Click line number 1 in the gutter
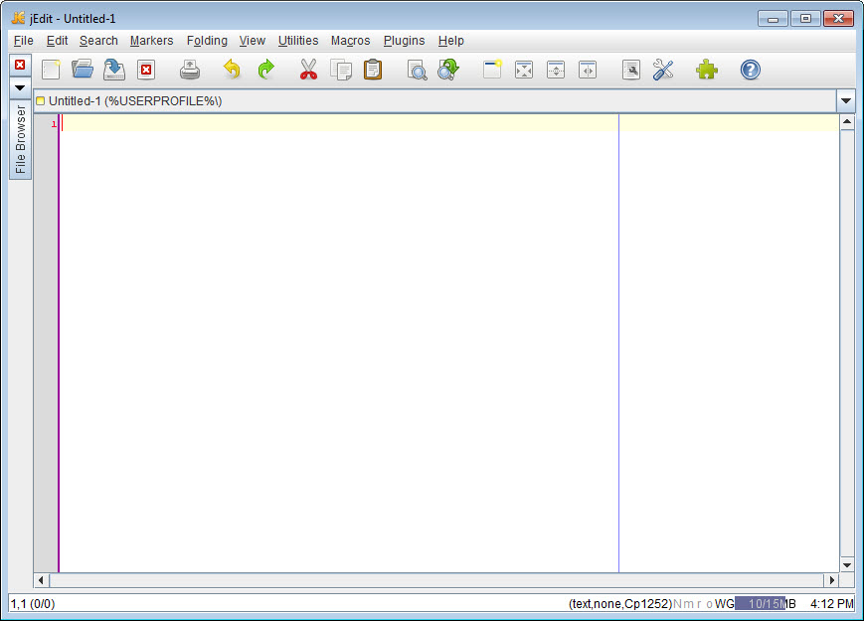 (x=54, y=124)
